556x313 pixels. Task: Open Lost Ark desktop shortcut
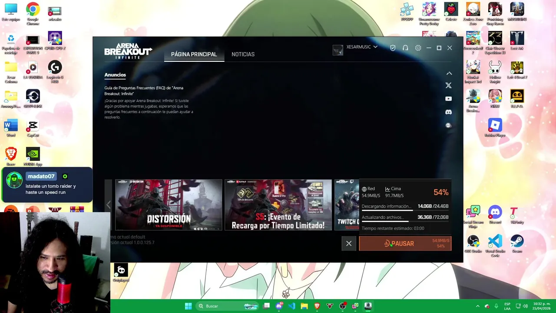pos(517,41)
